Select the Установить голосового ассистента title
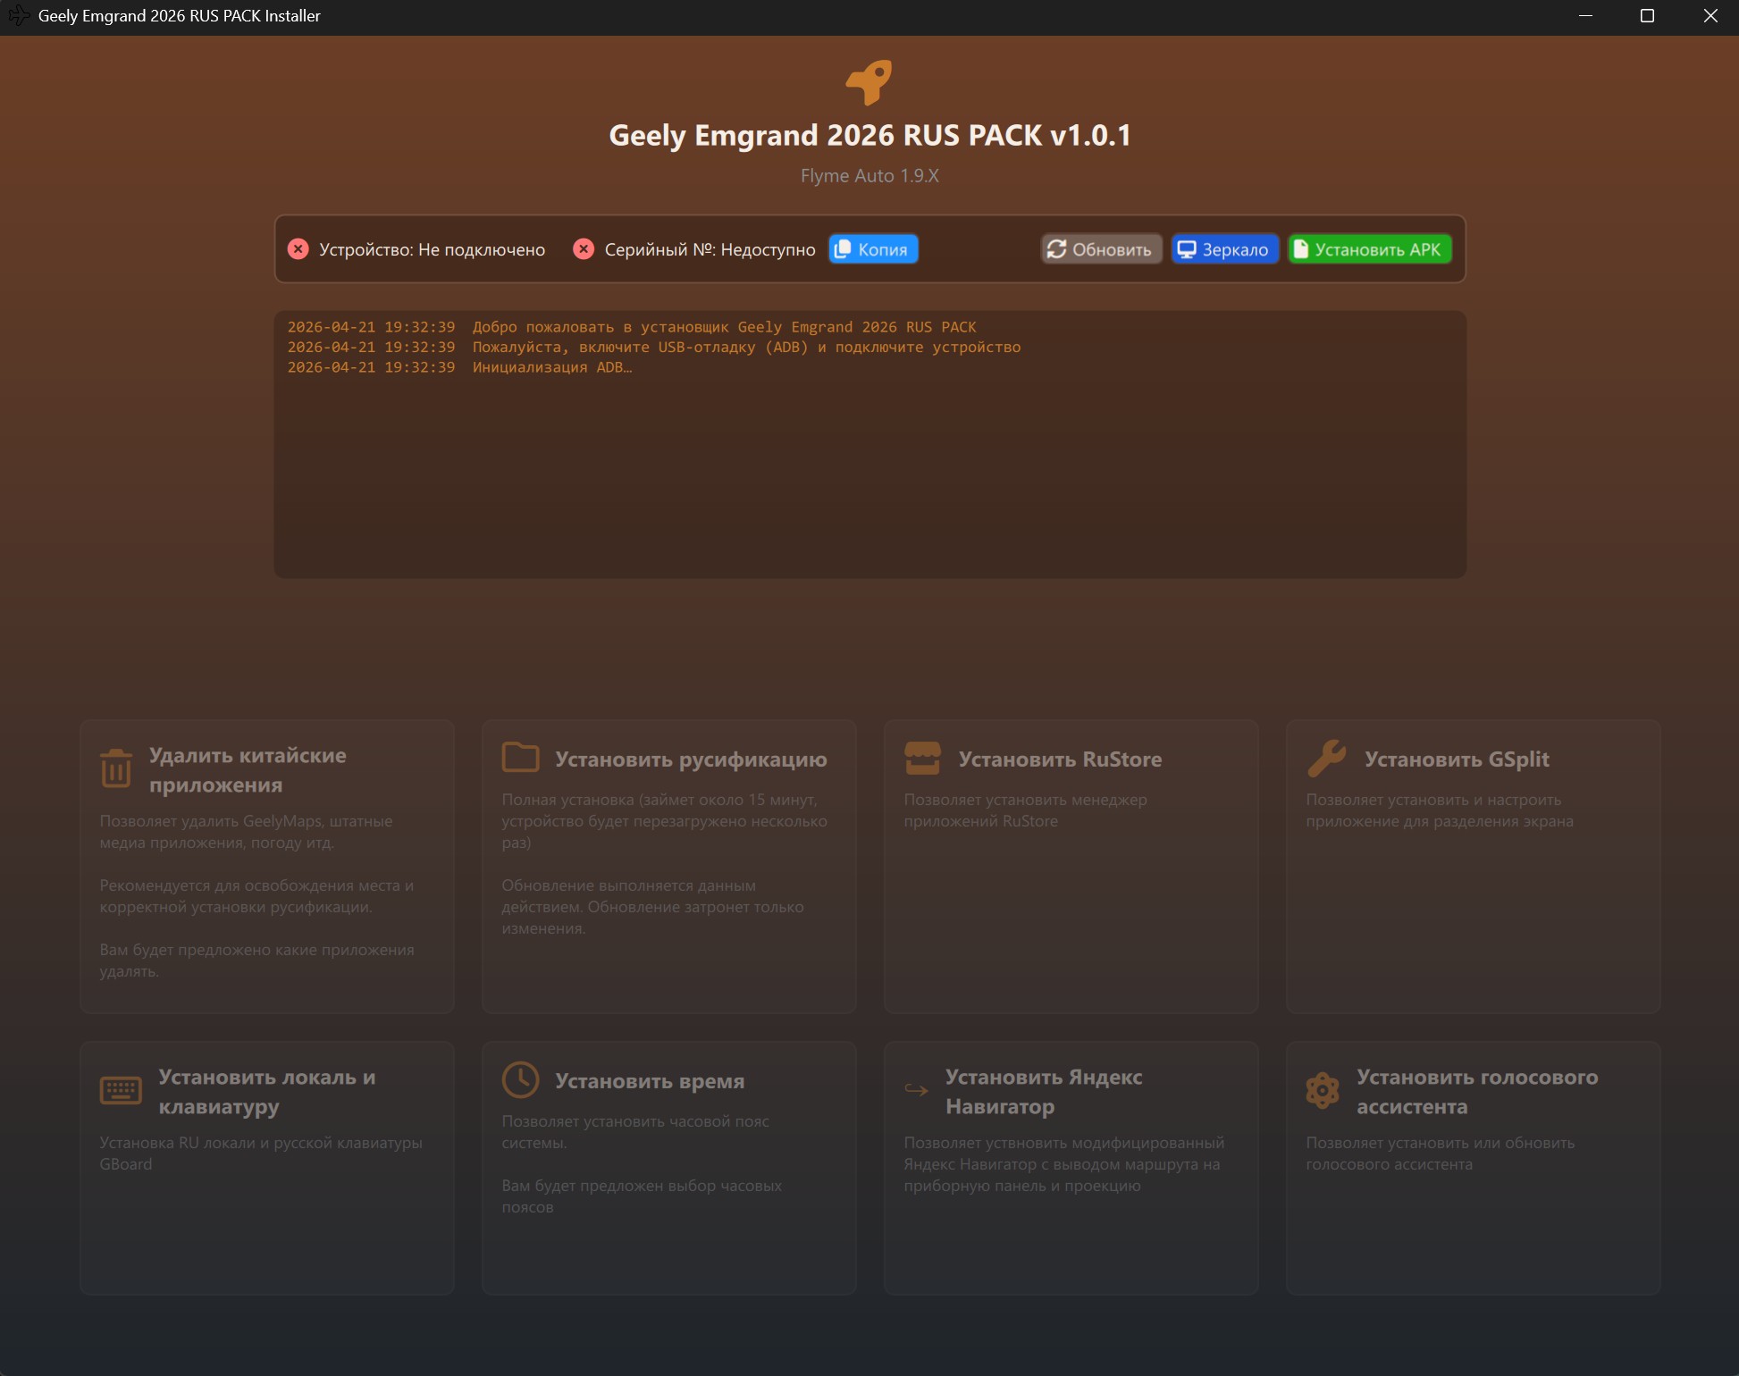The height and width of the screenshot is (1376, 1739). tap(1477, 1092)
